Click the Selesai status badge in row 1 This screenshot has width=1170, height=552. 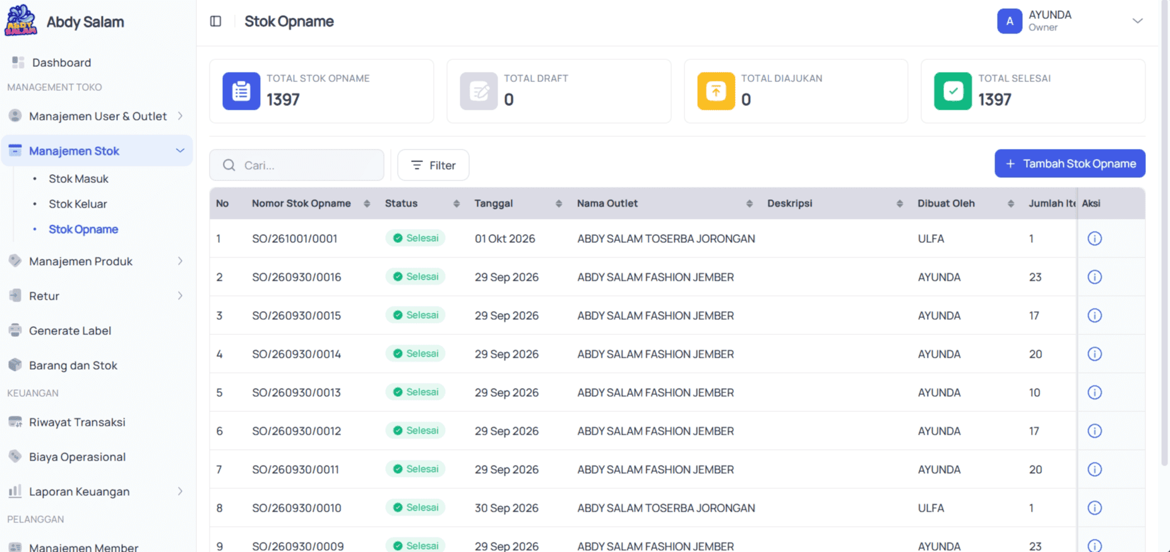(415, 238)
